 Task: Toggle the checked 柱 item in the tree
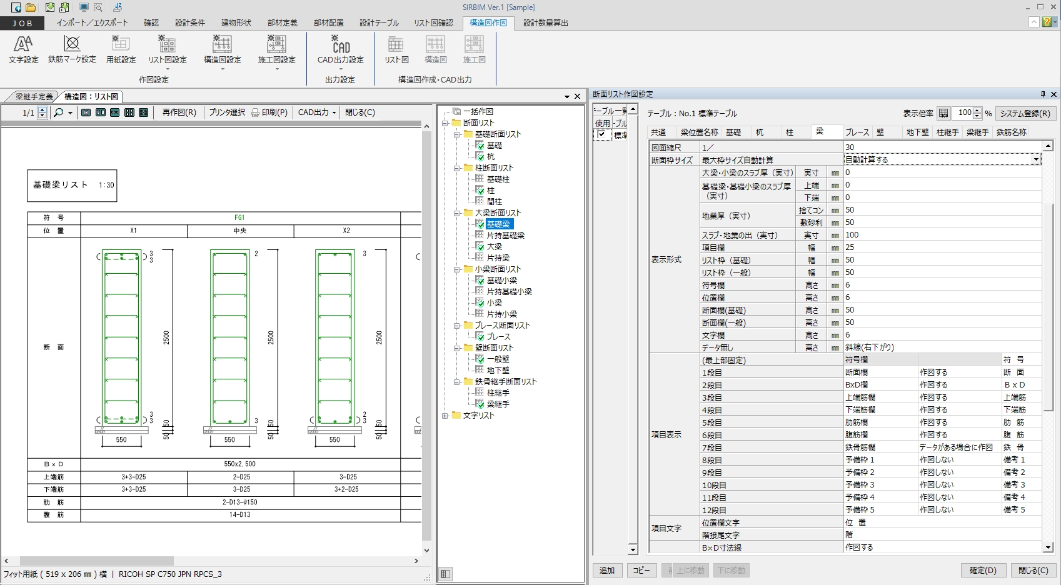[x=480, y=190]
